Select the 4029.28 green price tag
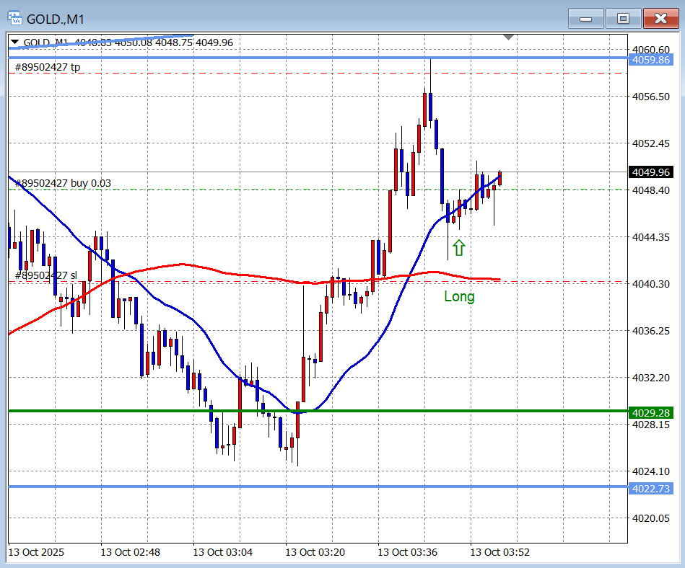 point(651,412)
